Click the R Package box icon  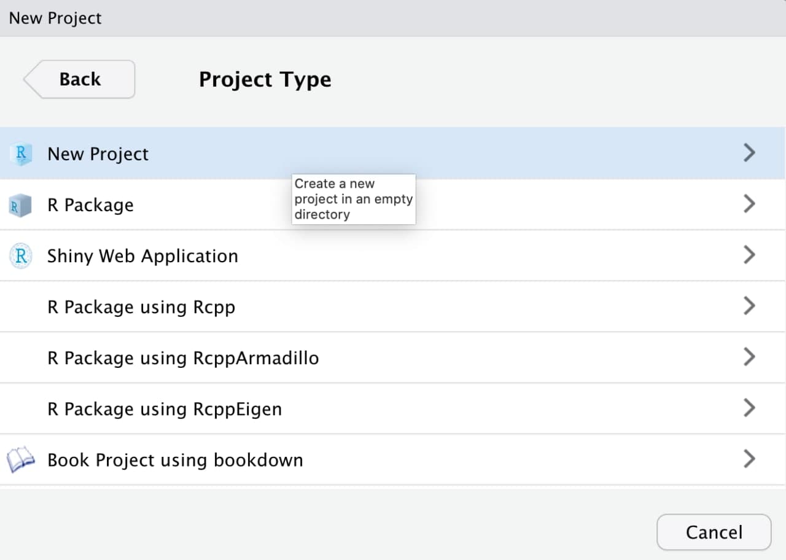click(21, 205)
